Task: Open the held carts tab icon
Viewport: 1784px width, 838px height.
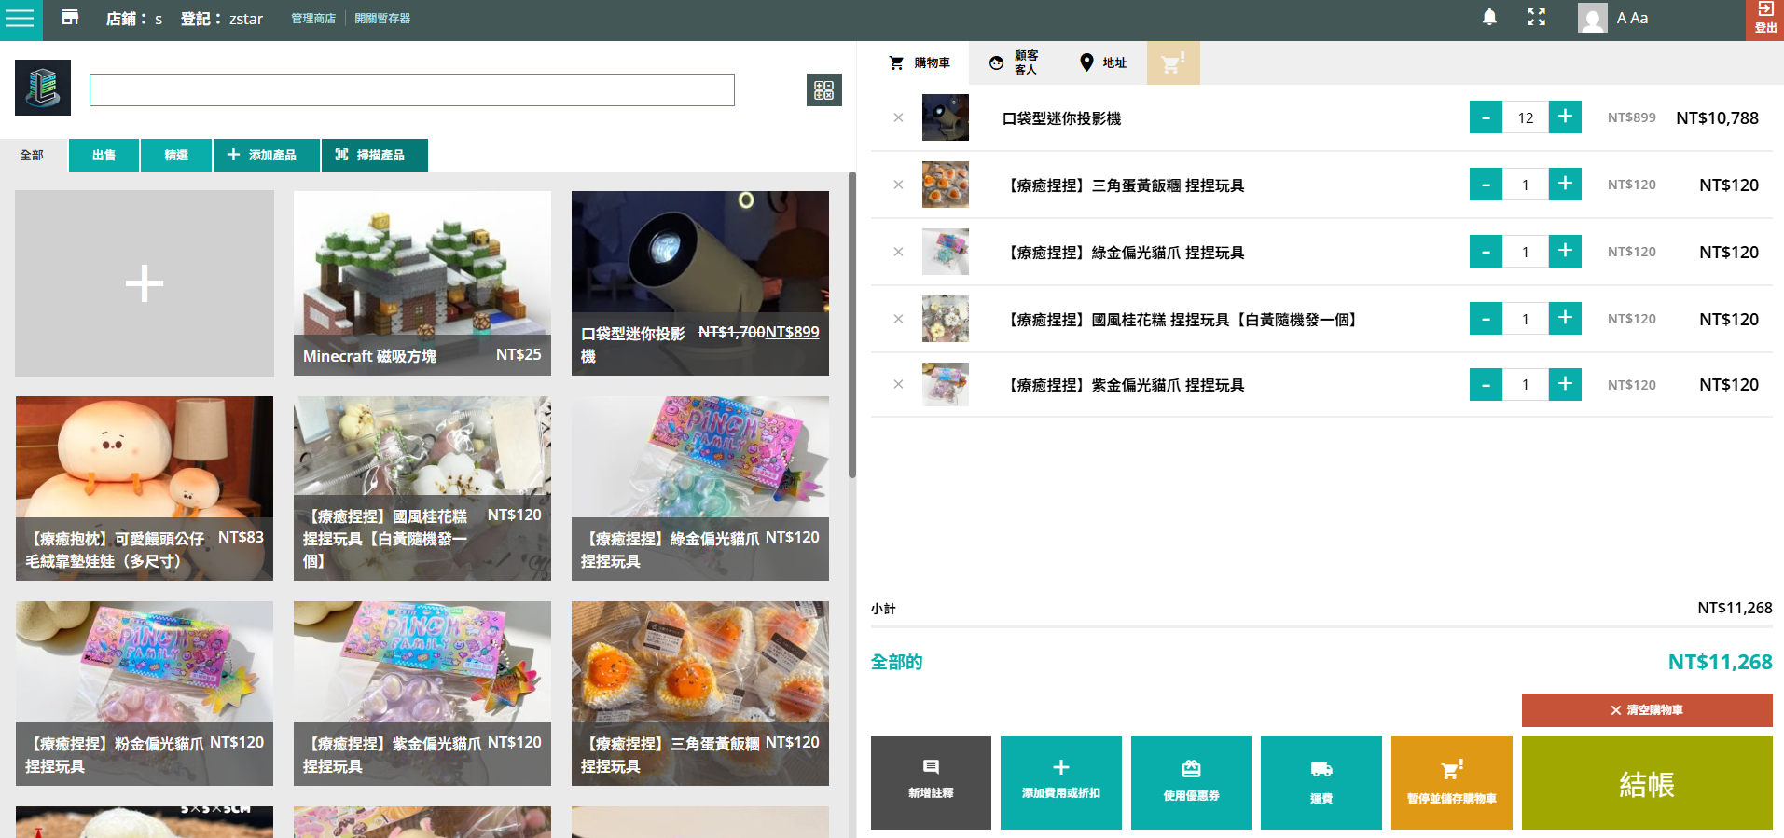Action: pyautogui.click(x=1173, y=62)
